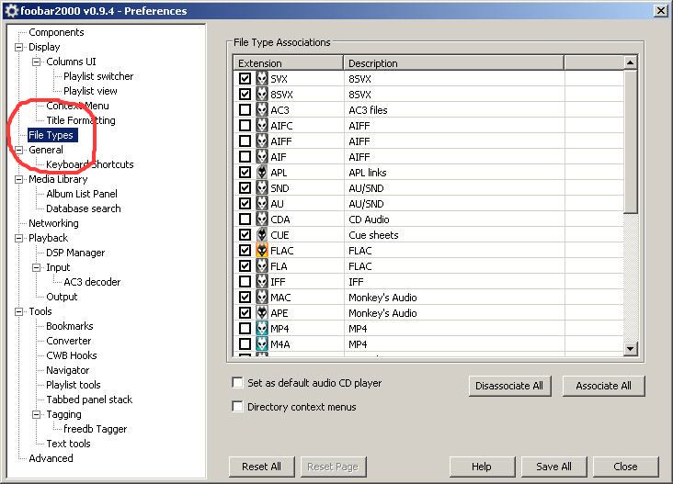Select Keyboard Shortcuts in the tree
673x484 pixels.
89,164
